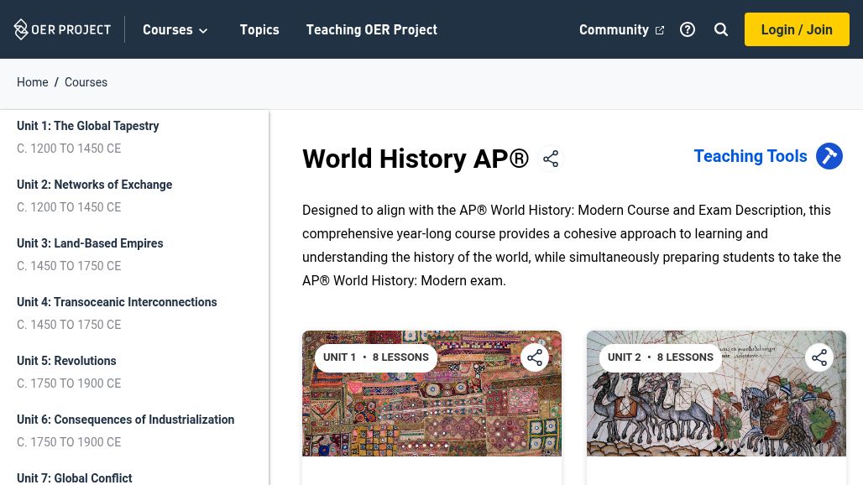Click the UNIT 1 • 8 LESSONS badge

click(376, 357)
